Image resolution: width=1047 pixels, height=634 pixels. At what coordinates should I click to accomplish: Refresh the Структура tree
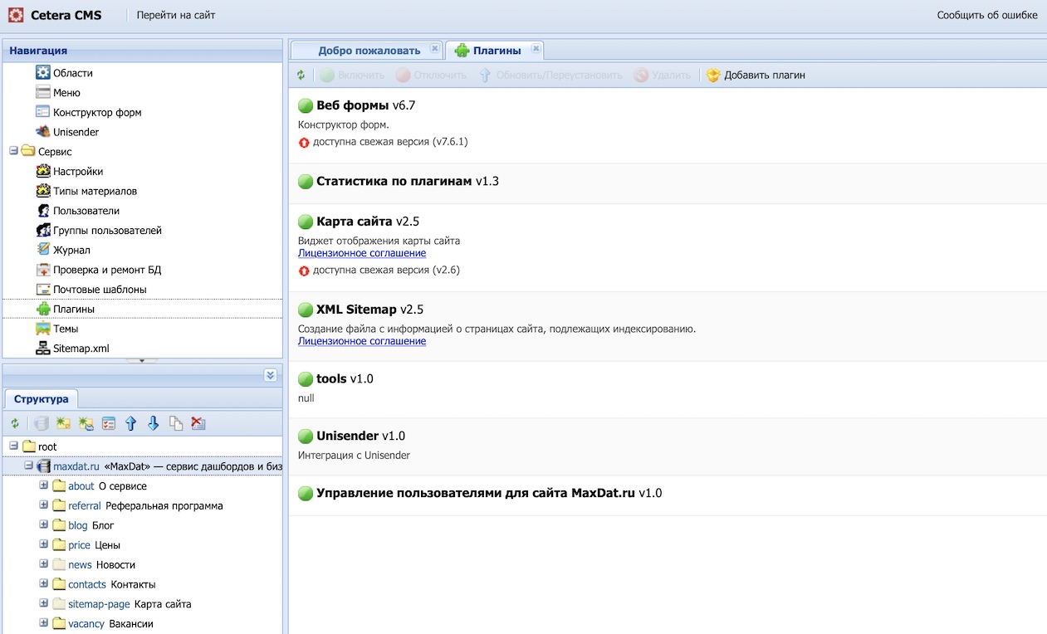click(15, 424)
